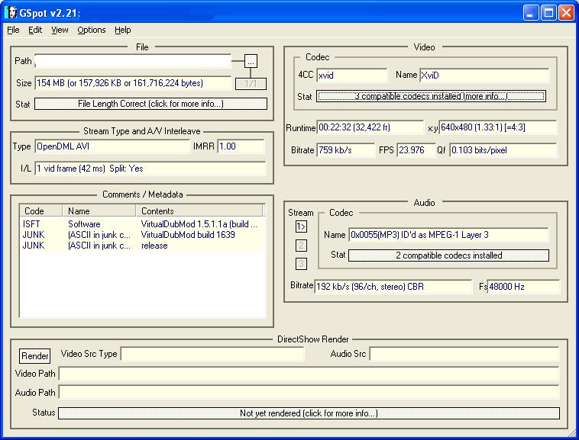Click the Video Path field
Viewport: 579px width, 440px height.
point(309,374)
